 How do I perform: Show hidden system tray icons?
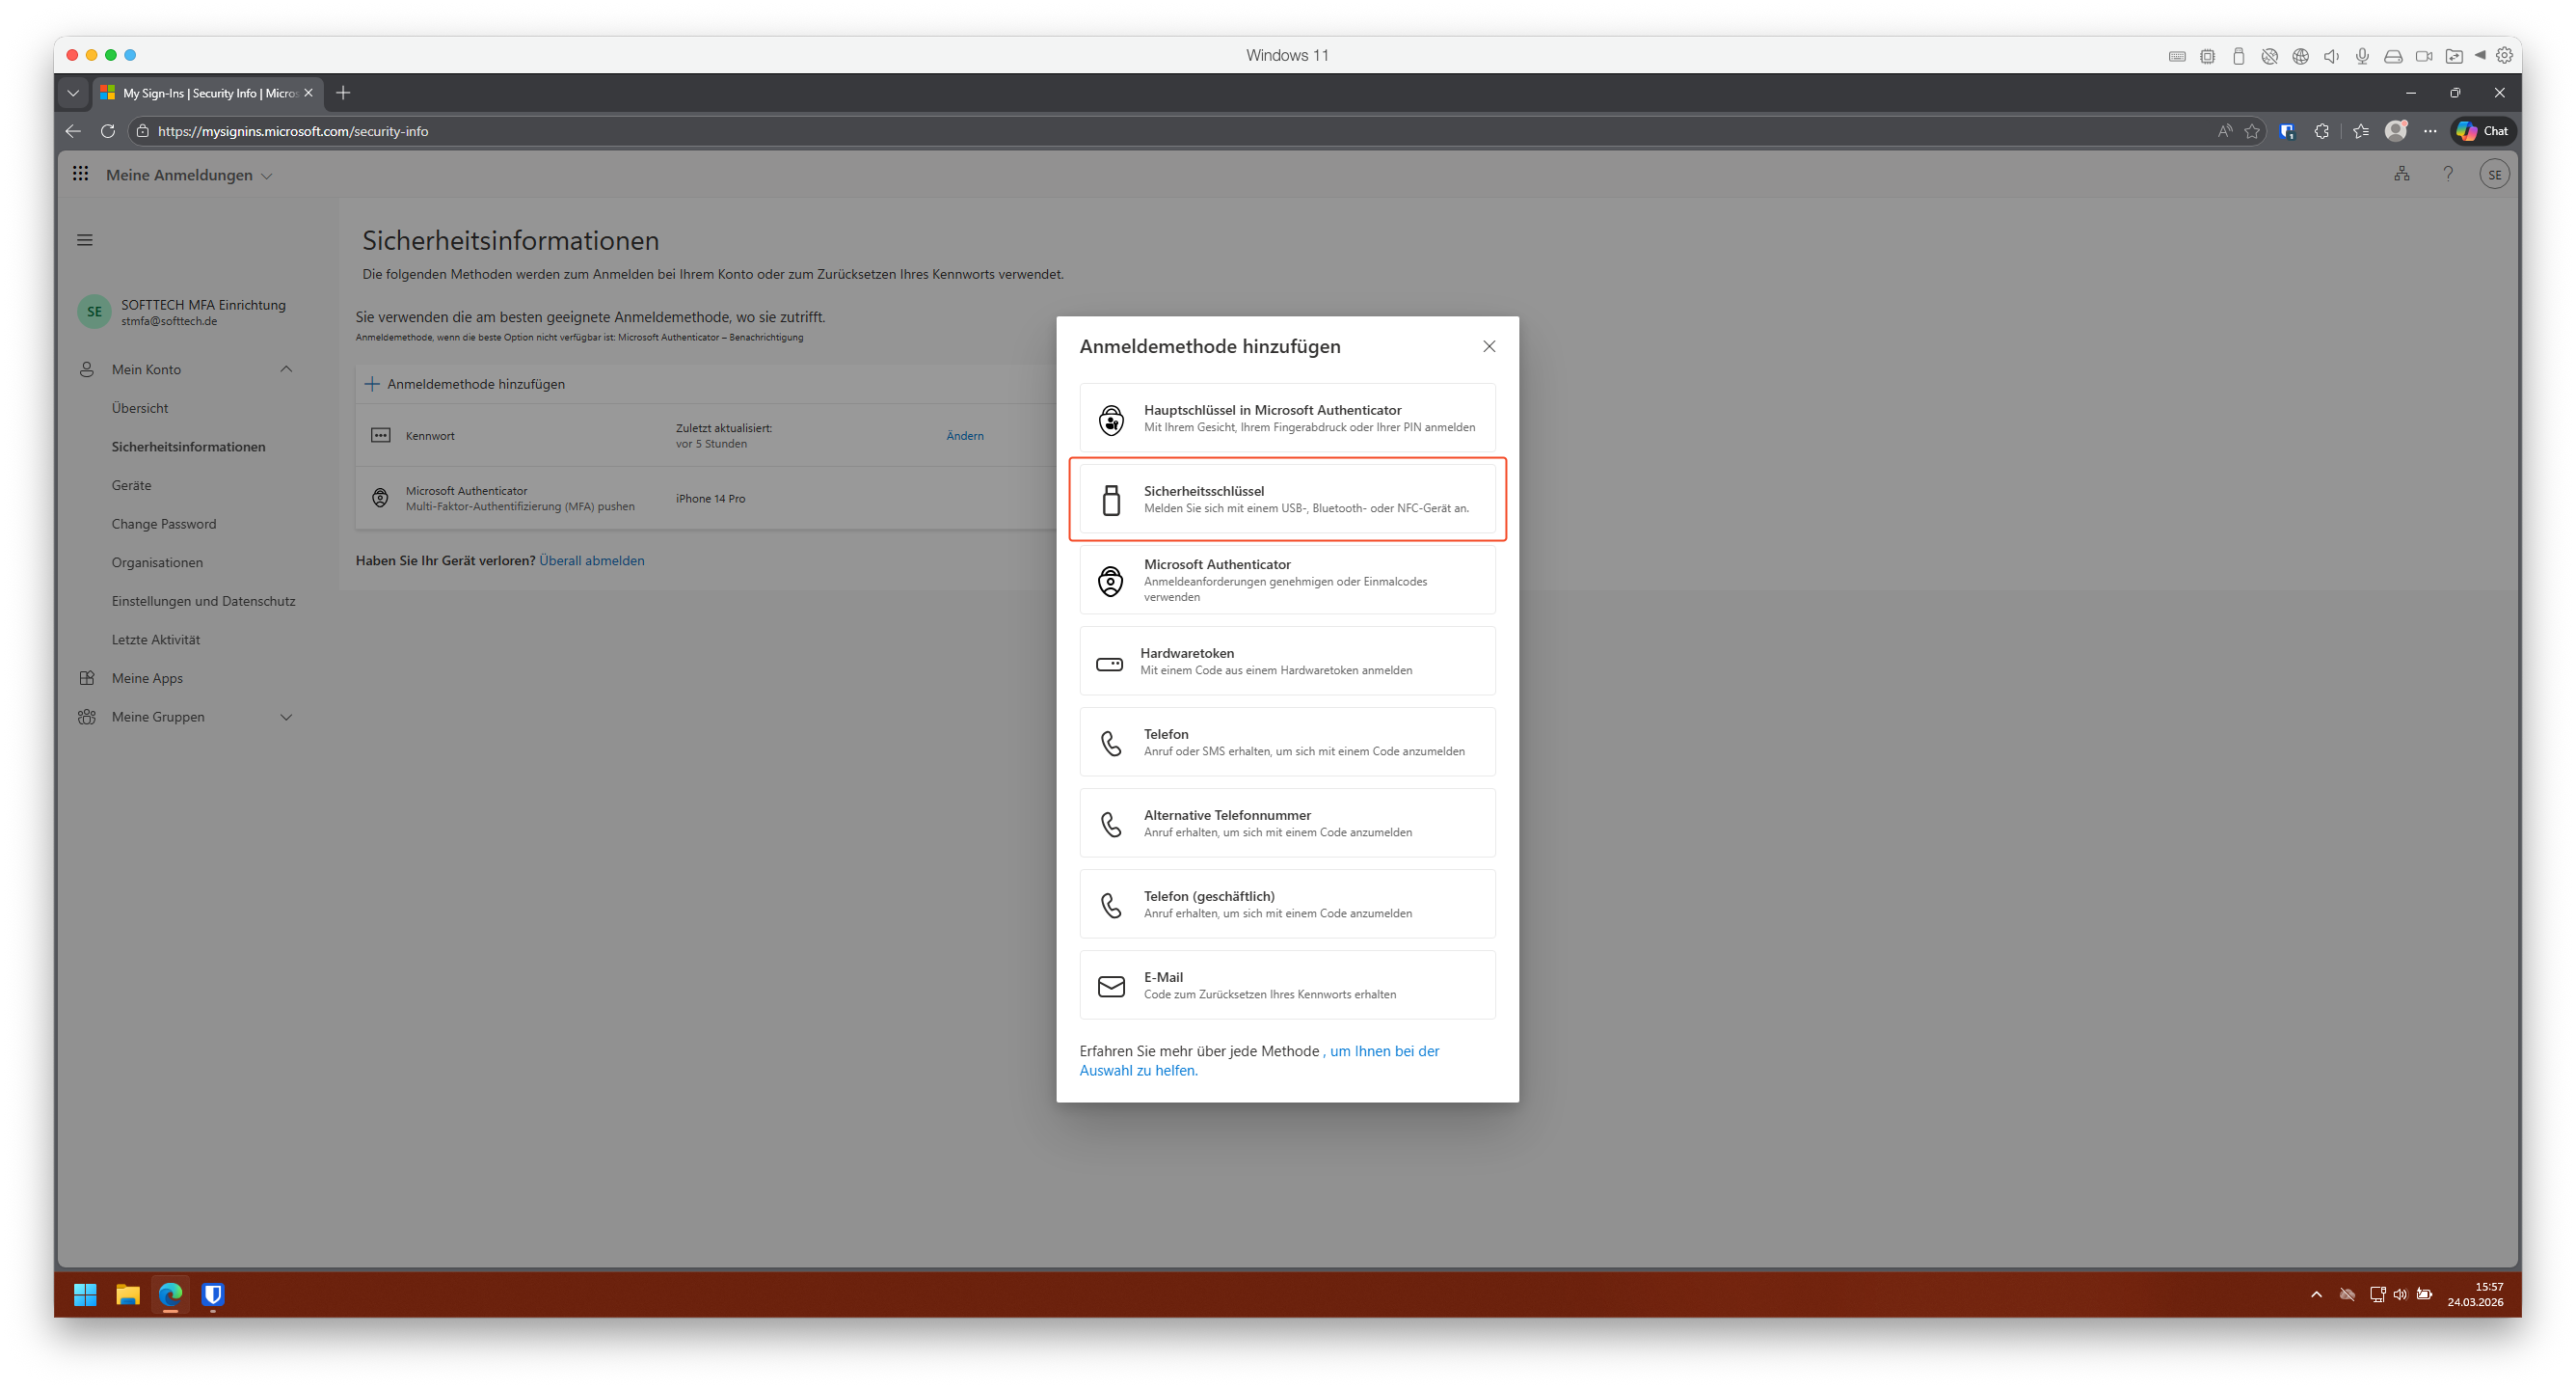(x=2317, y=1294)
